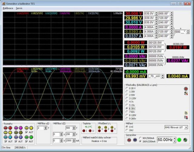Screen dimensions: 194x152
Task: Adjust 000.00° phase spinner of first voltage
Action: [x=171, y=13]
